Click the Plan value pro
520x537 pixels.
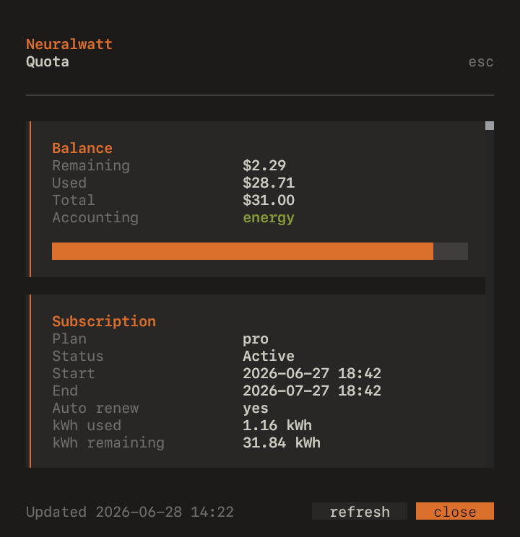[x=256, y=339]
